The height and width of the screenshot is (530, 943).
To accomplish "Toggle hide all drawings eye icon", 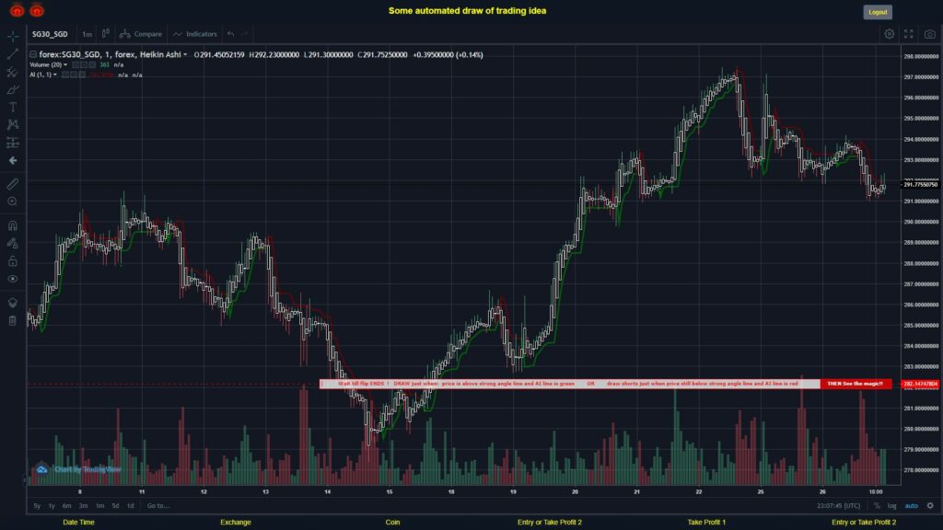I will [x=13, y=279].
